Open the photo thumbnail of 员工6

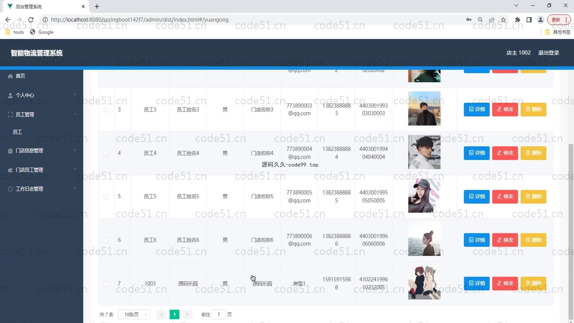(x=424, y=239)
